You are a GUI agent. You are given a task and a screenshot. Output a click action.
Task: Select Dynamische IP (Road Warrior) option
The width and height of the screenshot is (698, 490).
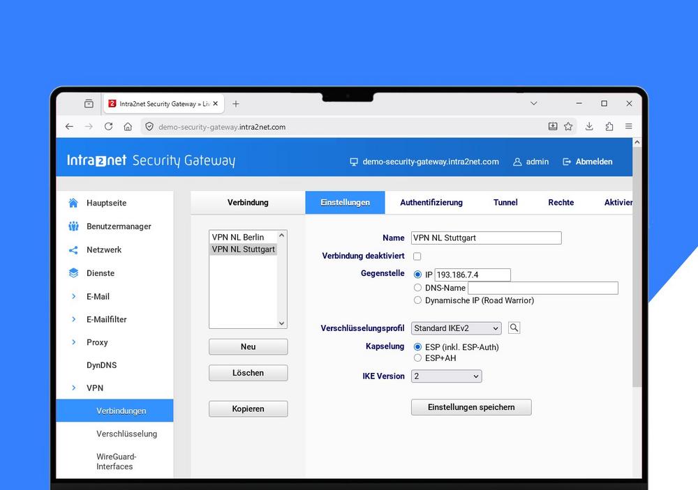coord(417,300)
